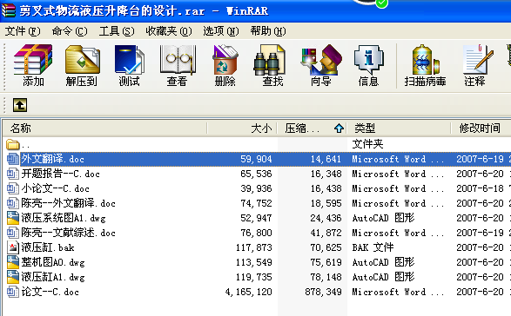The image size is (511, 316).
Task: Click packed size value 878,349
Action: pos(323,292)
